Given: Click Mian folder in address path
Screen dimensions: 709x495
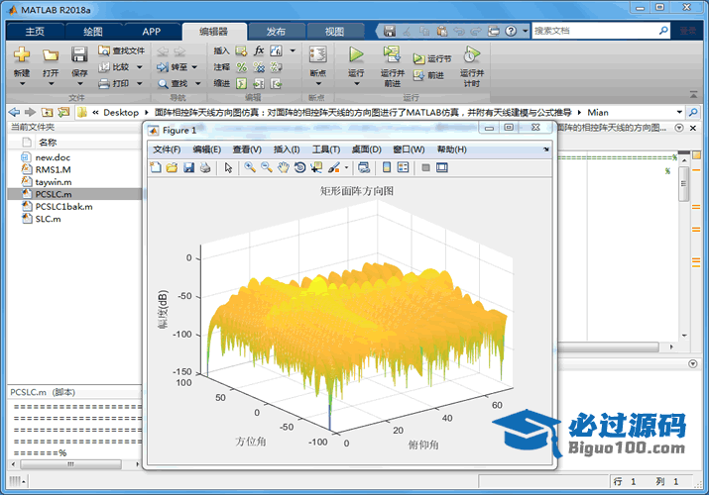Looking at the screenshot, I should pyautogui.click(x=597, y=112).
